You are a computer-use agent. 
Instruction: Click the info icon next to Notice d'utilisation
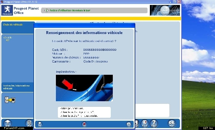pos(47,10)
